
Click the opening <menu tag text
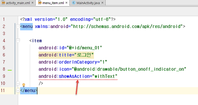[26, 27]
